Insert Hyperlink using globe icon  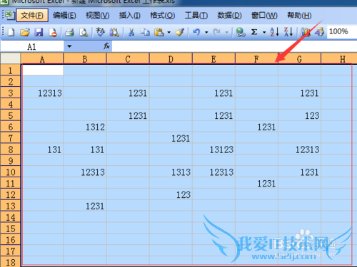241,32
